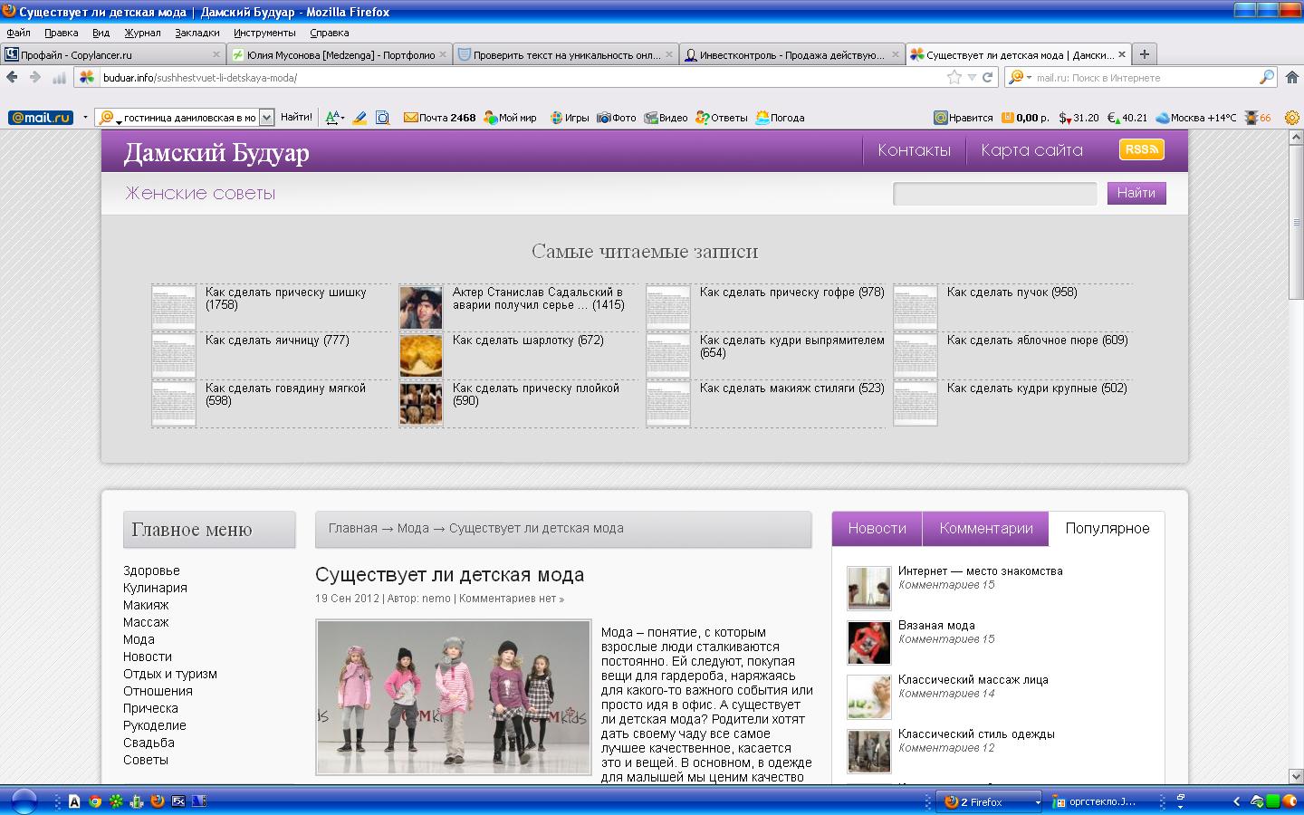
Task: Click the Садальский post thumbnail
Action: 421,308
